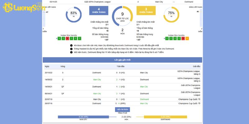The height and width of the screenshot is (124, 249).
Task: Click the bullet icon beside Erling Haaland note
Action: (x=71, y=49)
